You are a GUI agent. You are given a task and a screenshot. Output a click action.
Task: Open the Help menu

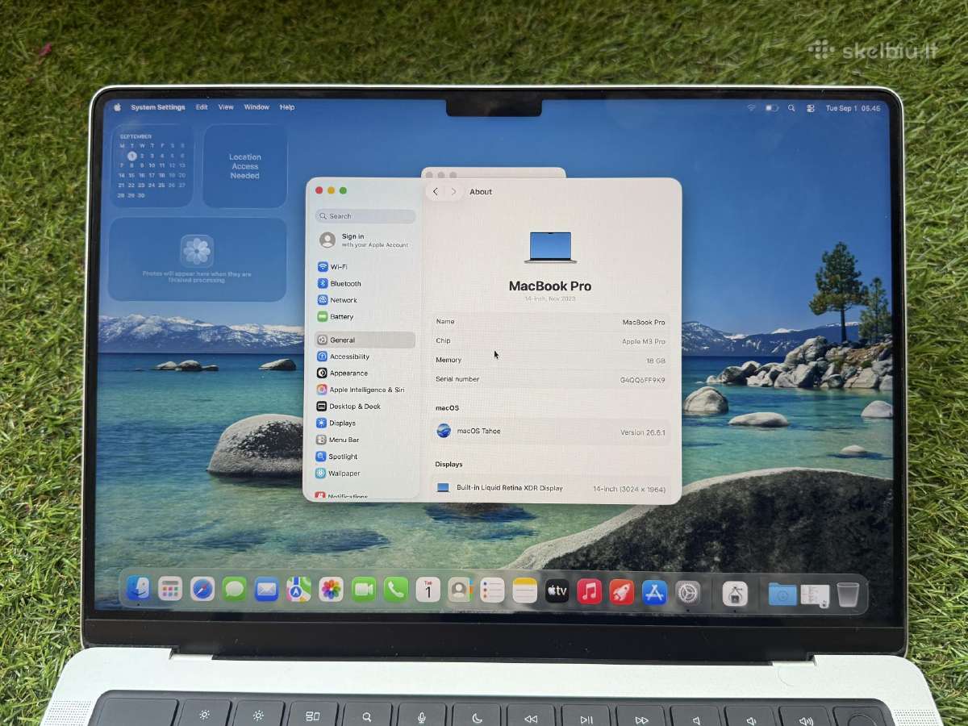(x=287, y=107)
